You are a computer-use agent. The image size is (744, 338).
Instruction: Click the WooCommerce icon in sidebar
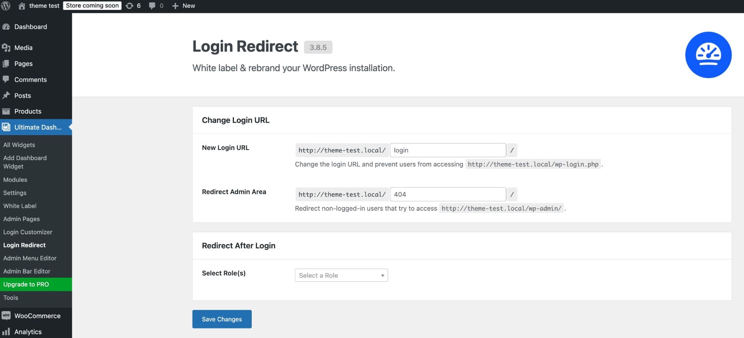pyautogui.click(x=6, y=316)
